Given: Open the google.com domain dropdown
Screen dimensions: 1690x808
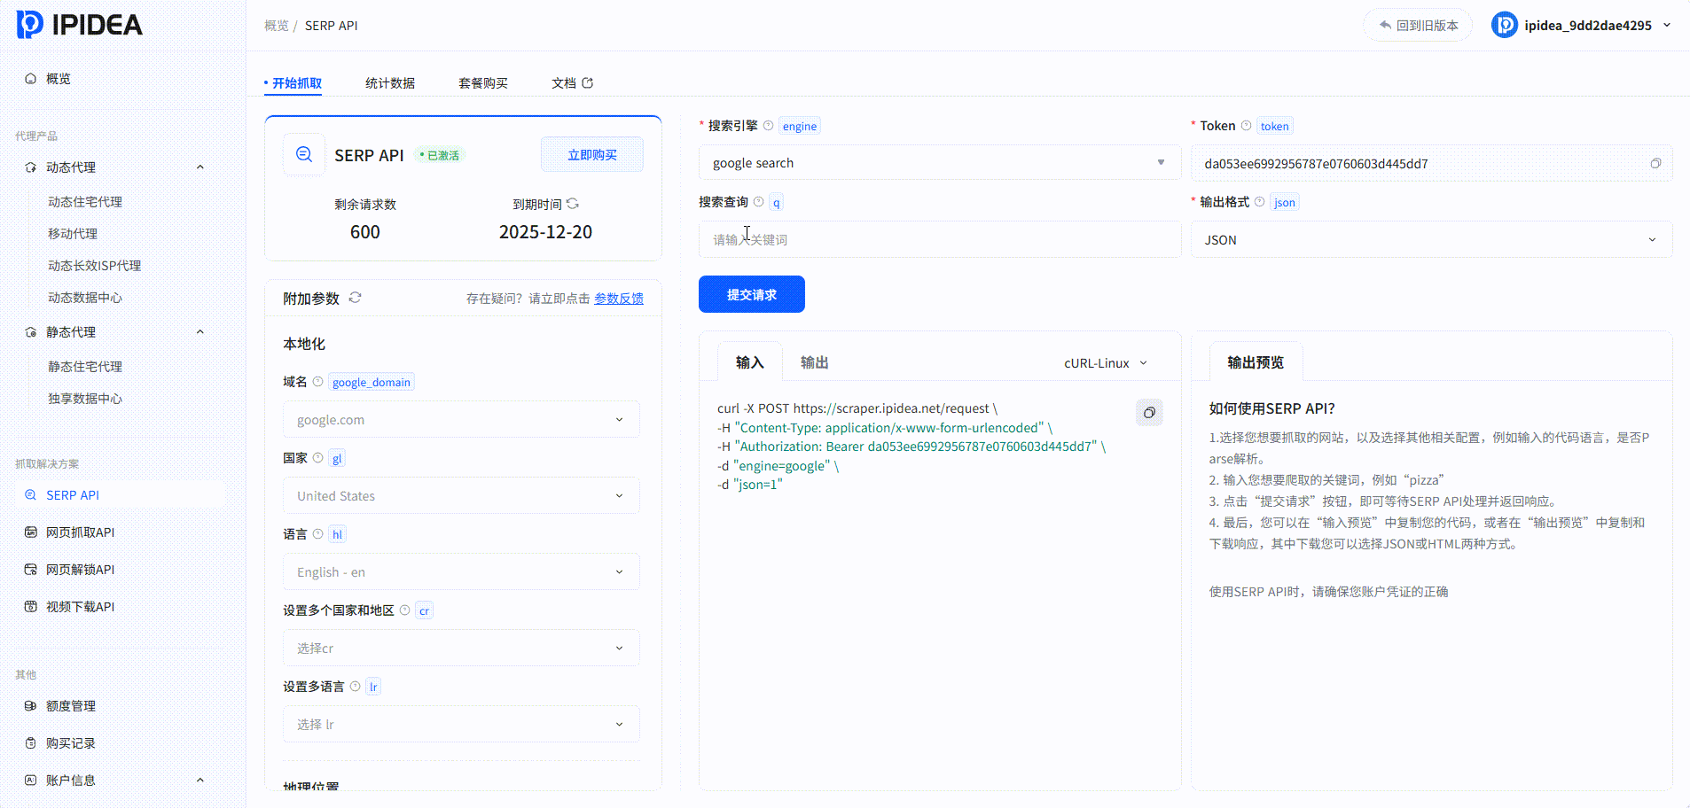Looking at the screenshot, I should tap(461, 420).
